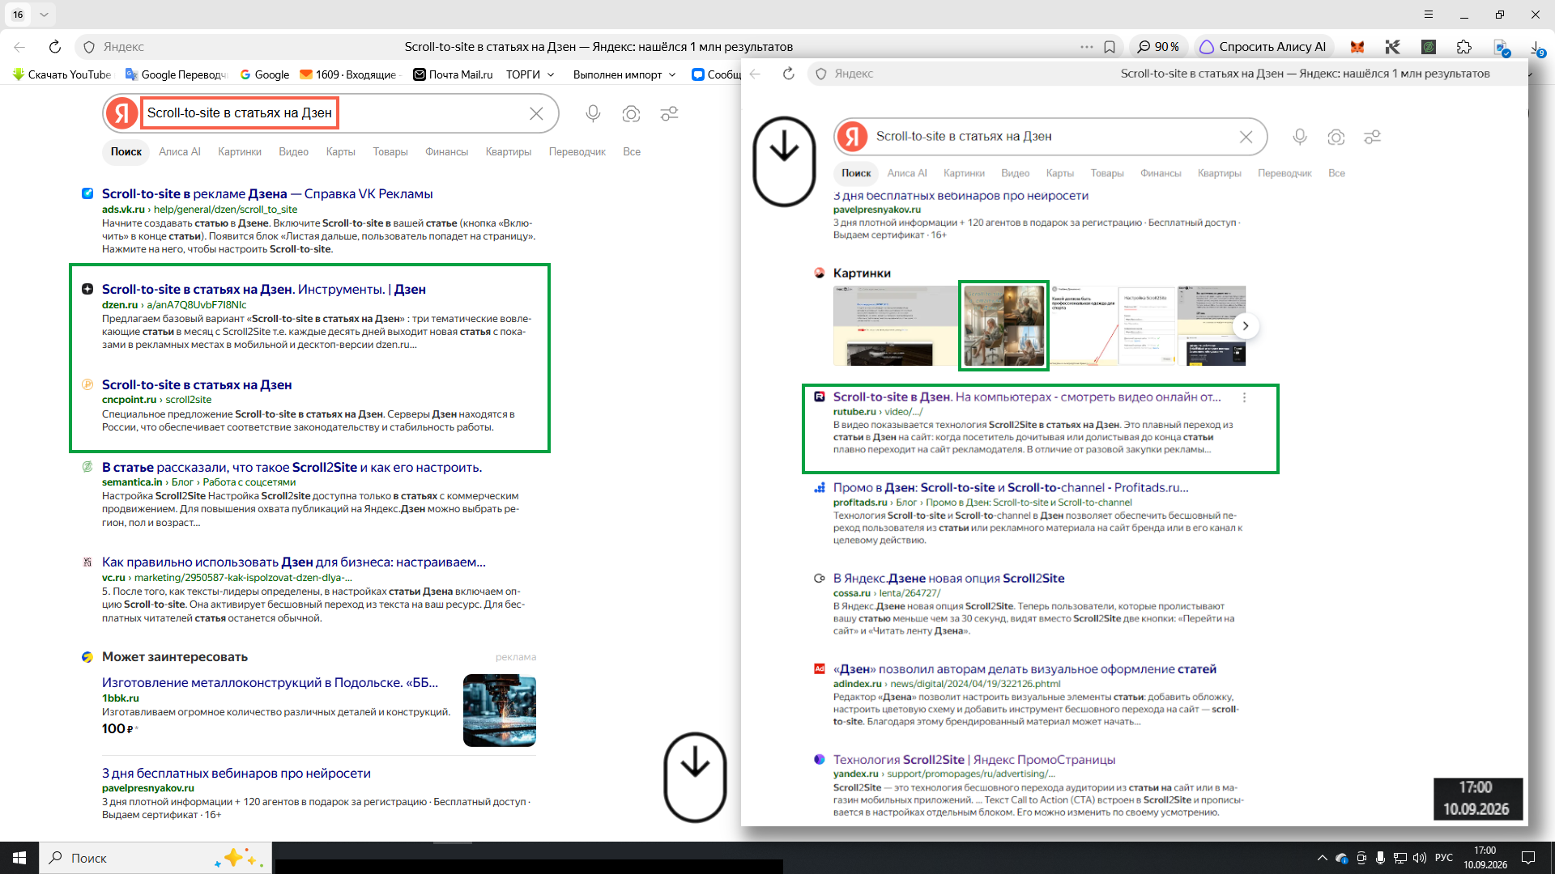Image resolution: width=1555 pixels, height=874 pixels.
Task: Click the back arrow in browser toolbar
Action: [x=20, y=47]
